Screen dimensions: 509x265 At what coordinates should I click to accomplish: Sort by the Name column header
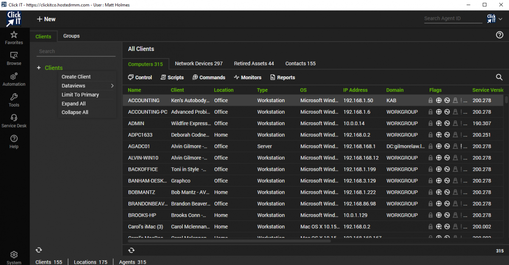[134, 90]
